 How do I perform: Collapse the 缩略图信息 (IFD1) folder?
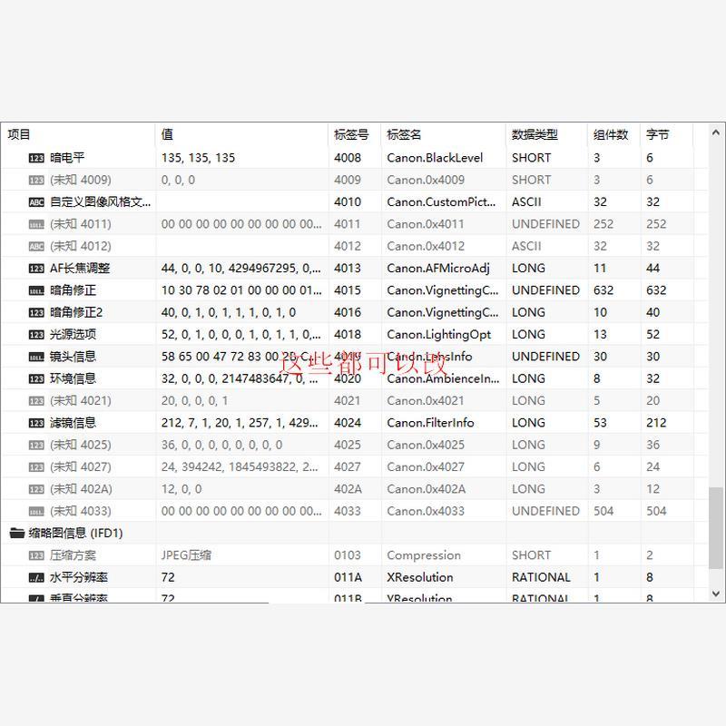coord(17,534)
